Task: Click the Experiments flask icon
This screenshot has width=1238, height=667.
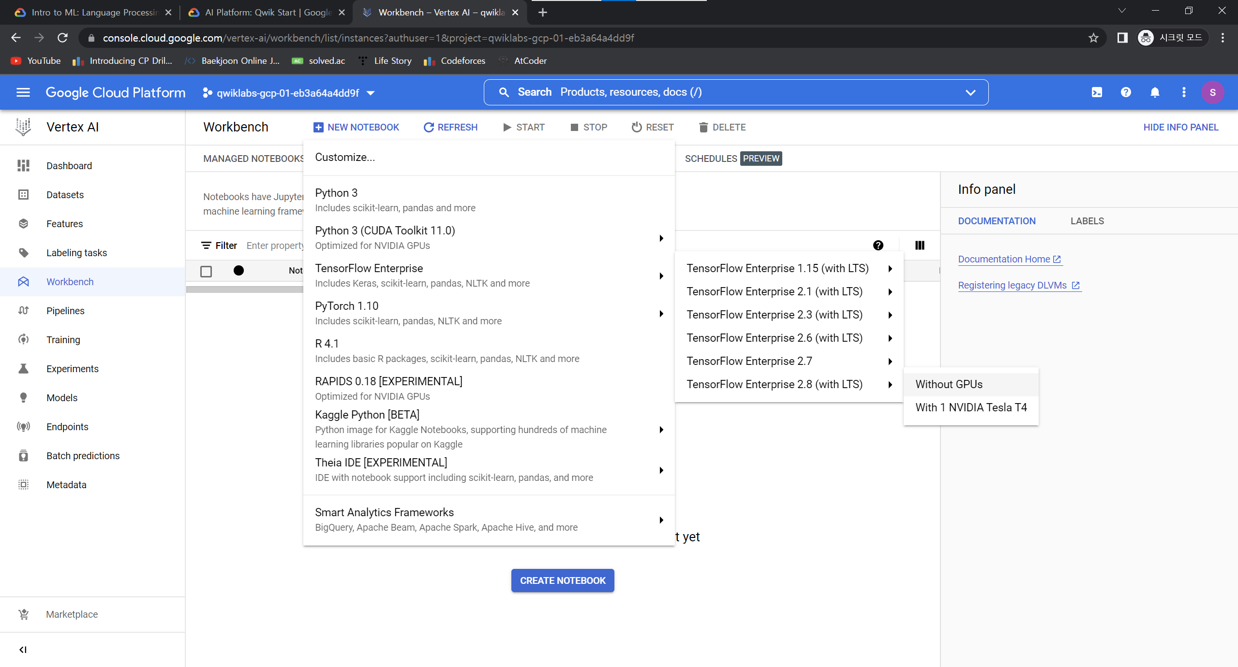Action: point(23,369)
